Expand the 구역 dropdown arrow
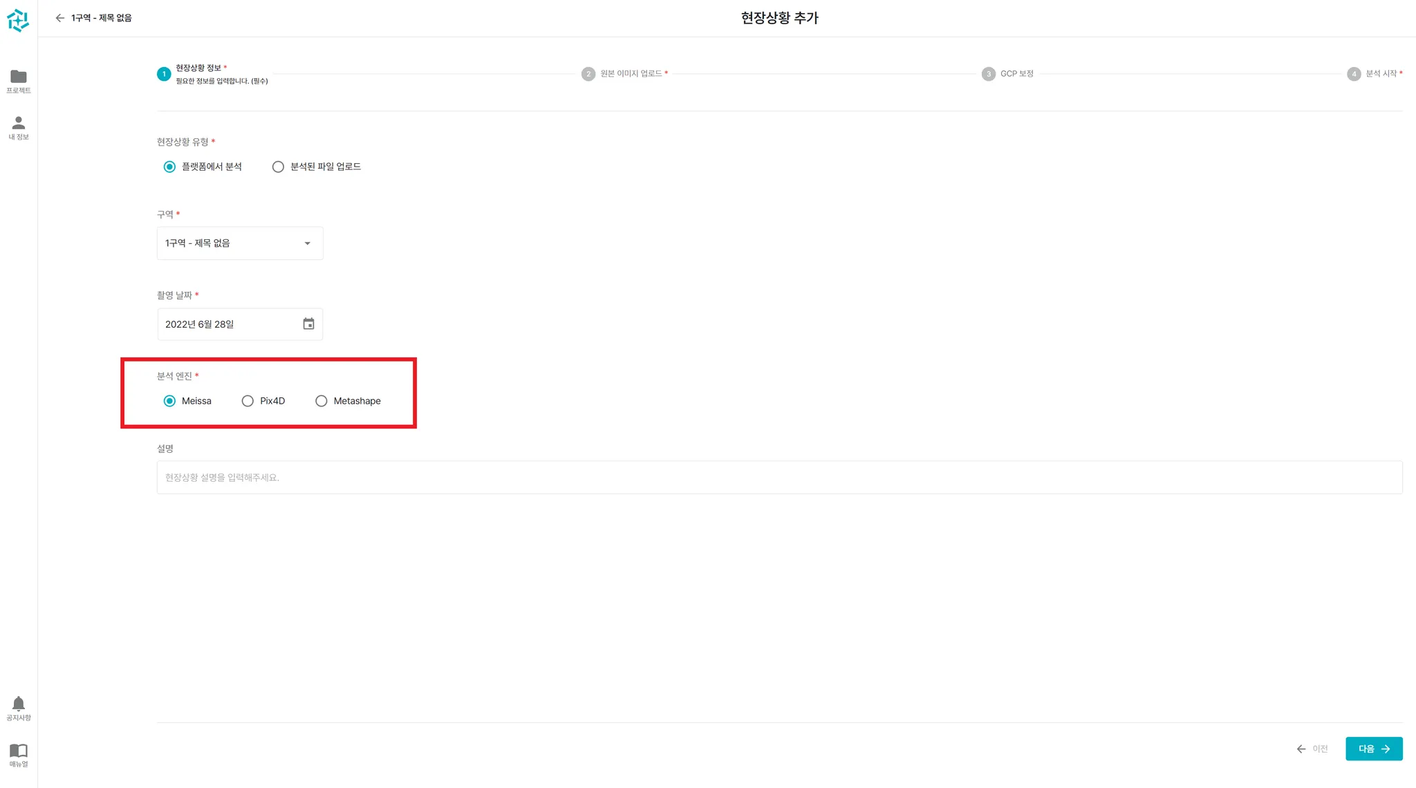This screenshot has height=788, width=1416. (x=308, y=243)
